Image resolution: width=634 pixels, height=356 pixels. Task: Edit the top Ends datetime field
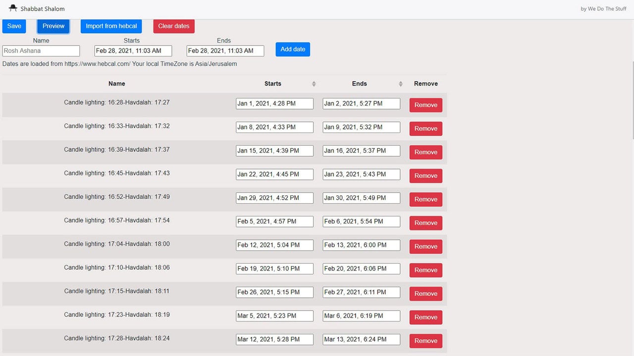pos(225,50)
